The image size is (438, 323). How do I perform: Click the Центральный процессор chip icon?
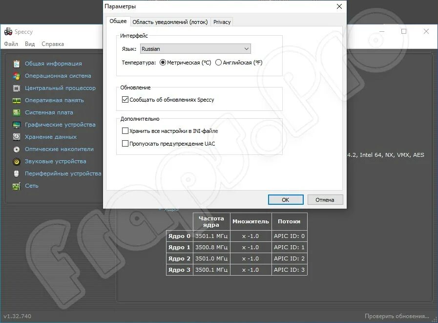coord(17,88)
